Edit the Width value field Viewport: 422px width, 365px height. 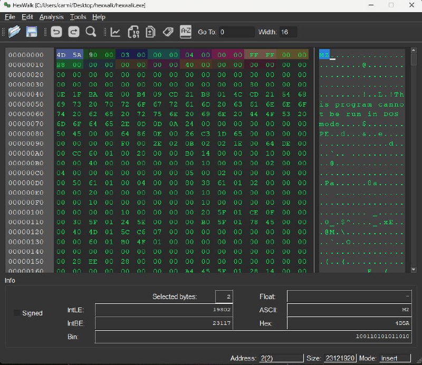coord(288,32)
